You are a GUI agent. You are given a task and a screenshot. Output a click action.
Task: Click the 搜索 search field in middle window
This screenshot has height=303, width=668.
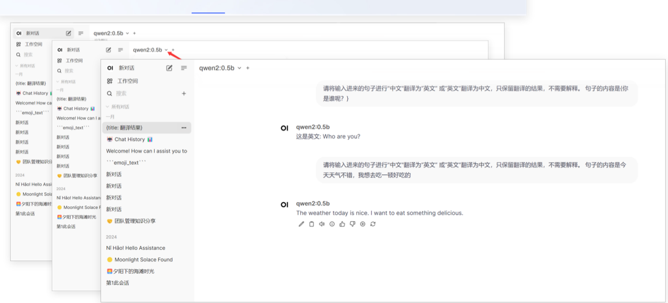69,70
